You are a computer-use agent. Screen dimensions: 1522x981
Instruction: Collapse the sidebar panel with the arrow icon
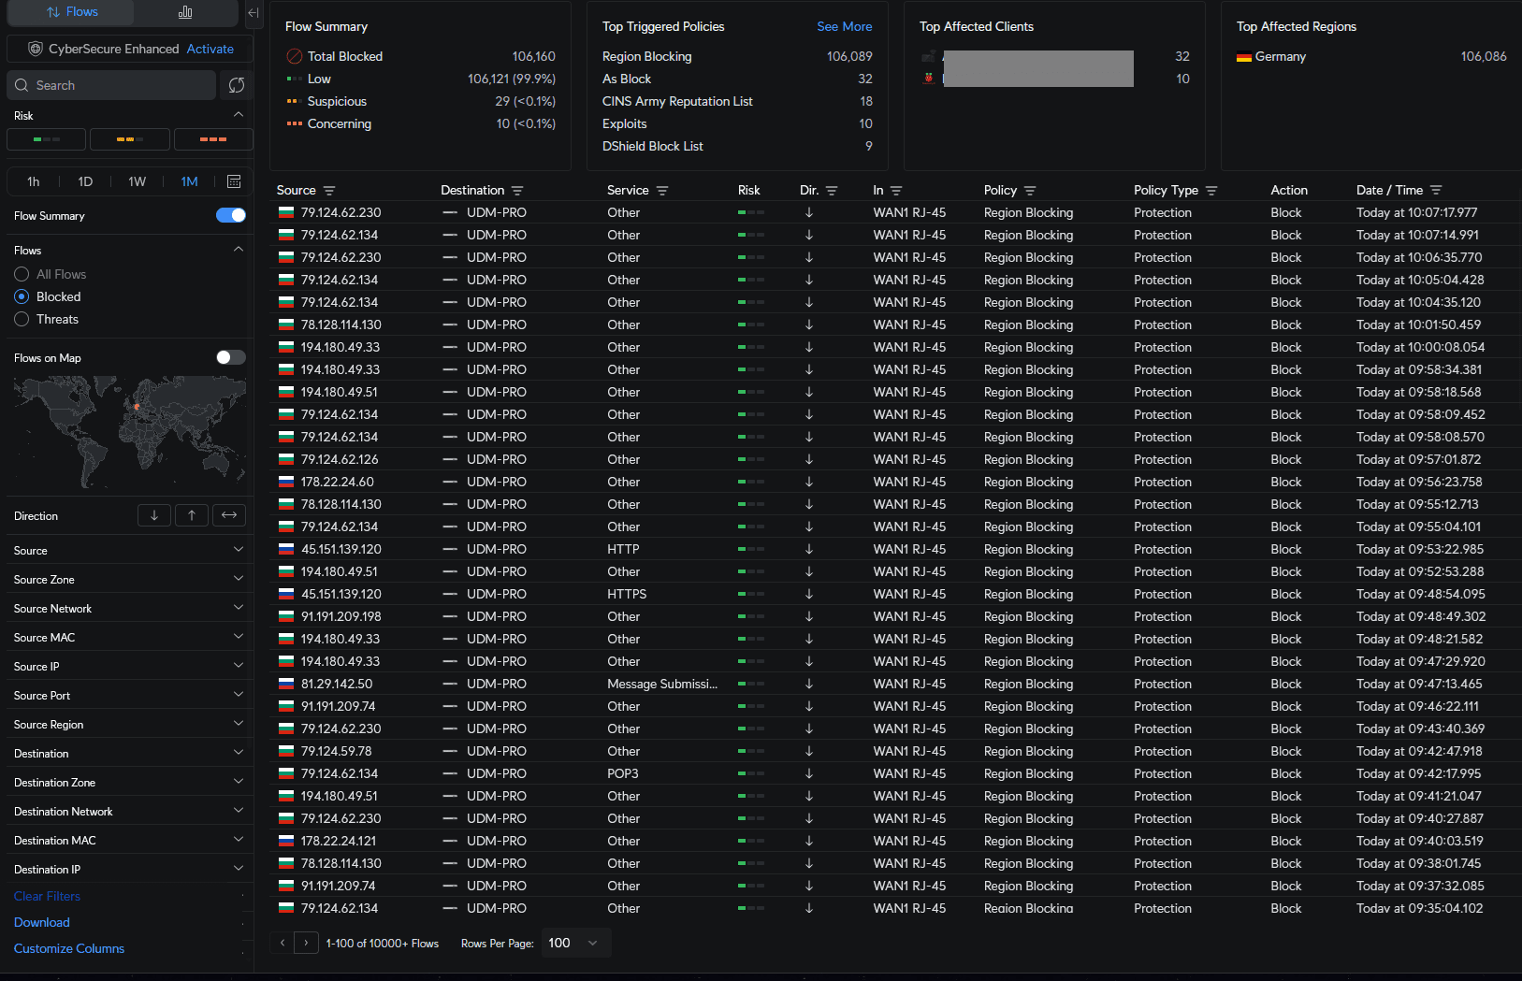click(254, 13)
